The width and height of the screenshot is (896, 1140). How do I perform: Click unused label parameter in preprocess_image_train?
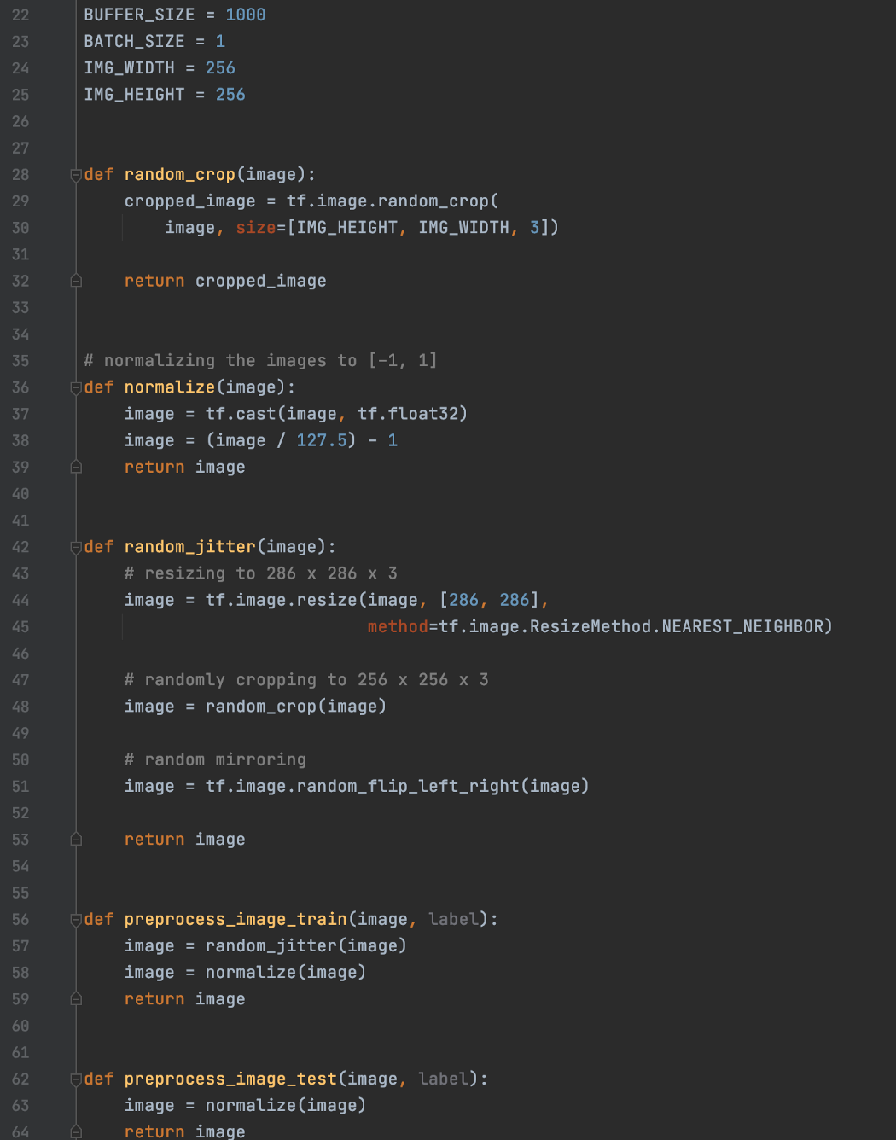(453, 920)
